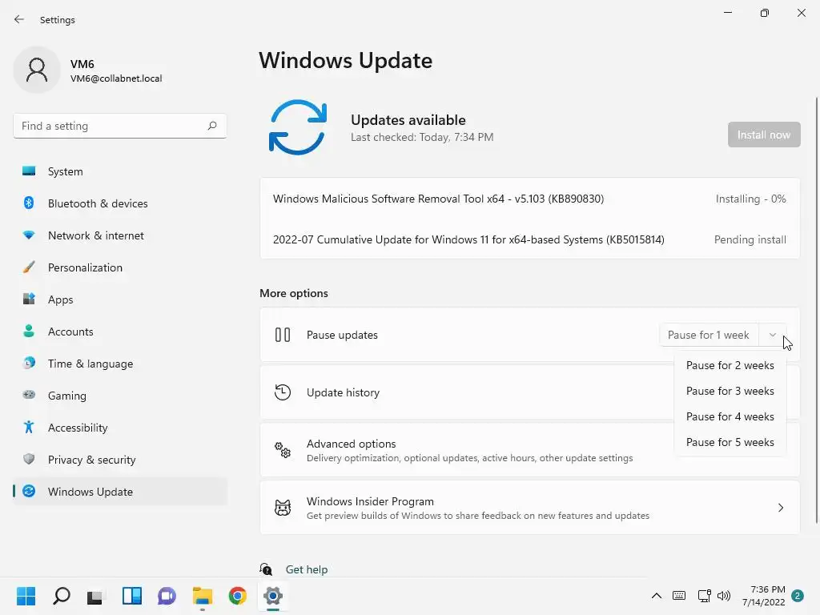The image size is (820, 615).
Task: Go to Personalization settings
Action: pyautogui.click(x=120, y=267)
